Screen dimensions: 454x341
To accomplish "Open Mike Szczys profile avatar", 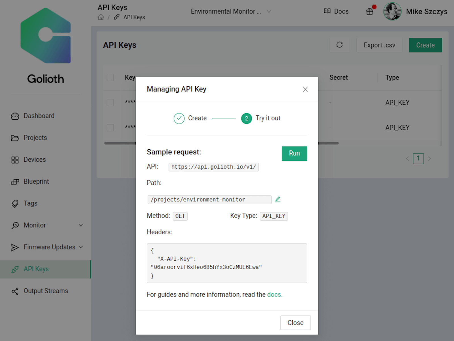I will click(392, 11).
